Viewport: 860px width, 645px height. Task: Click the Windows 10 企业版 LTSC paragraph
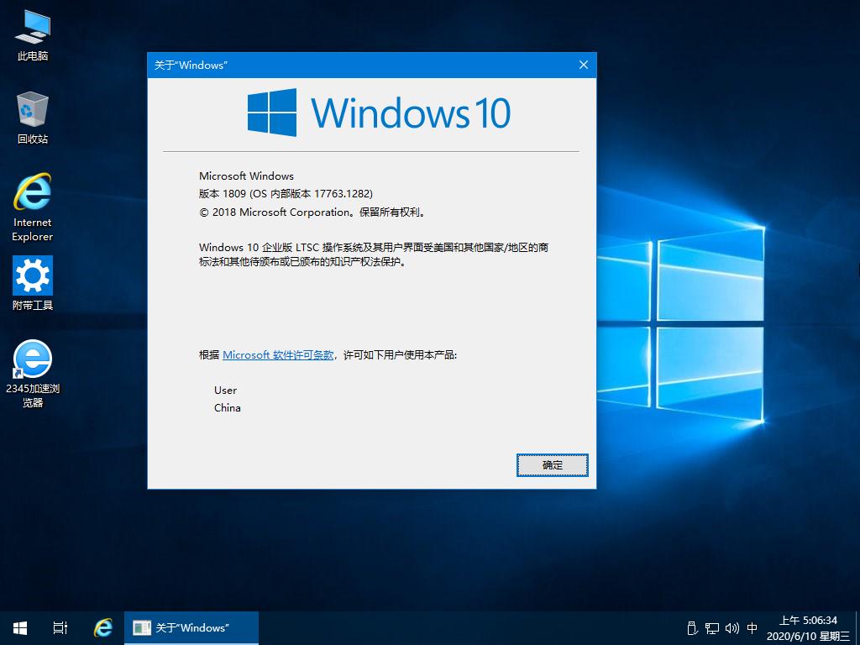374,254
